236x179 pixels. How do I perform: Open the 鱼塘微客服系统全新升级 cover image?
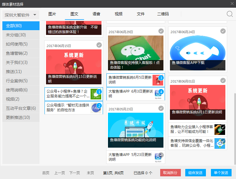pyautogui.click(x=74, y=28)
